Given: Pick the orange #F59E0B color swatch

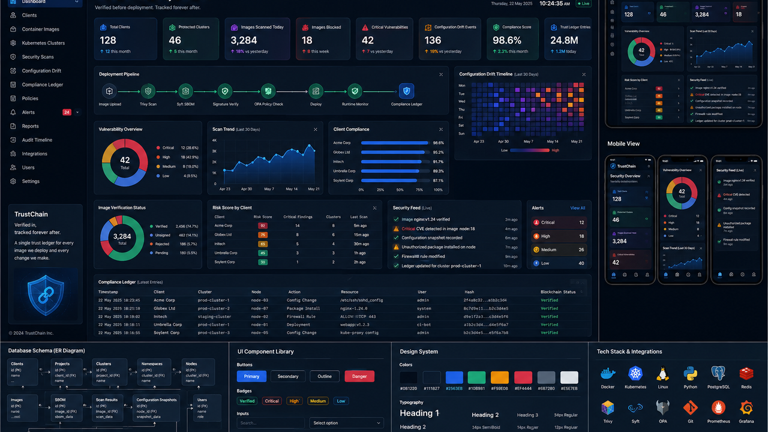Looking at the screenshot, I should pos(500,377).
